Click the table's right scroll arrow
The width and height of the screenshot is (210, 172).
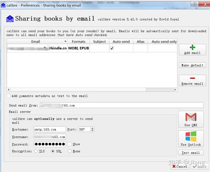(175, 89)
